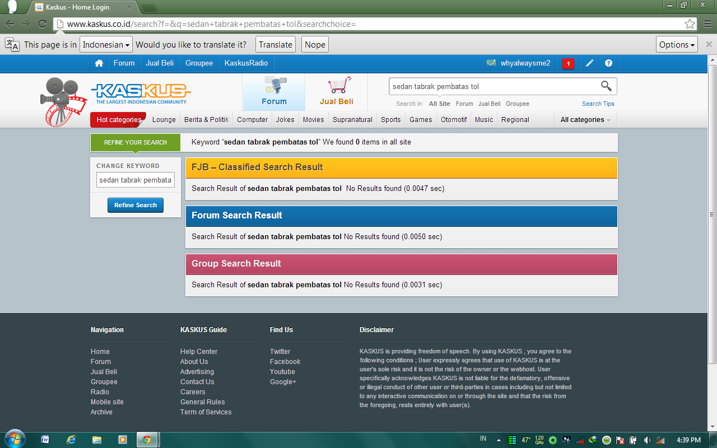The height and width of the screenshot is (448, 717).
Task: Open the Help Center footer link
Action: (199, 352)
